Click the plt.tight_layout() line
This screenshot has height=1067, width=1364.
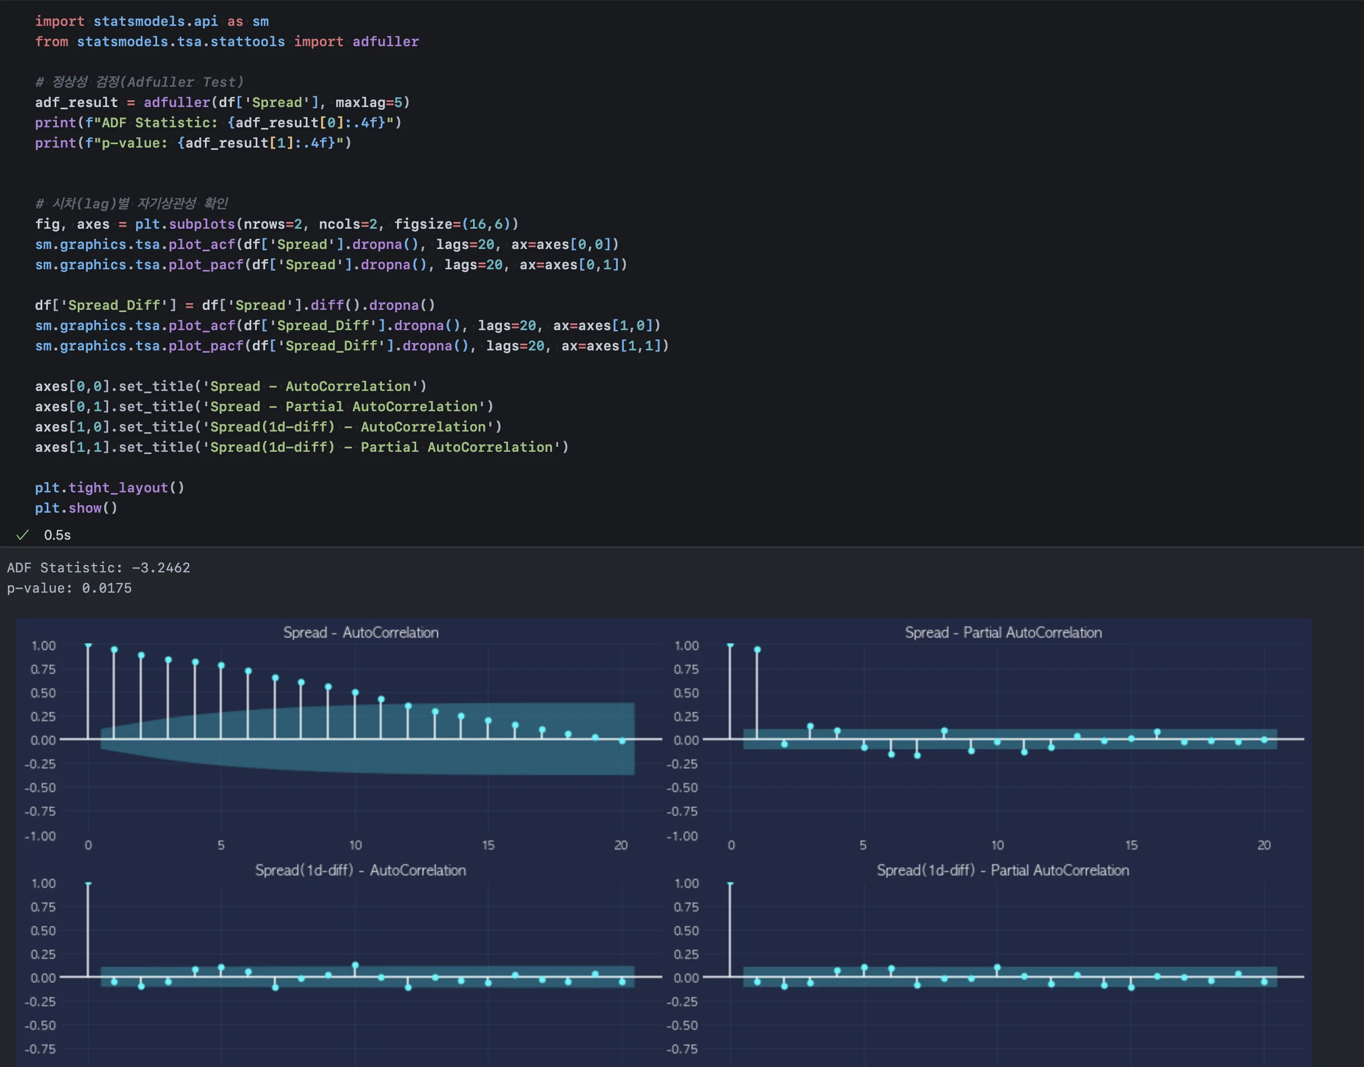[110, 487]
